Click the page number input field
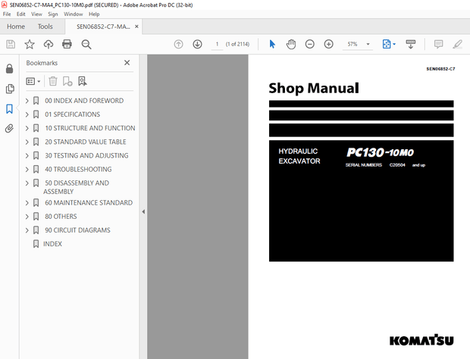The image size is (470, 359). click(x=217, y=45)
